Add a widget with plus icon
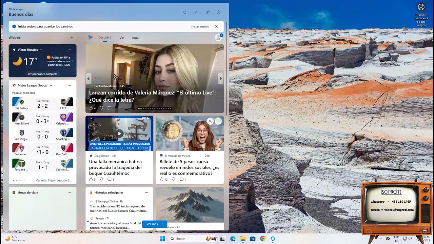The image size is (434, 244). pyautogui.click(x=72, y=38)
